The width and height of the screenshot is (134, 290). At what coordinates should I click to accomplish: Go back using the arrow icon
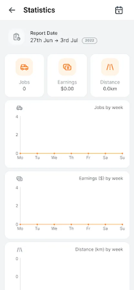point(12,10)
